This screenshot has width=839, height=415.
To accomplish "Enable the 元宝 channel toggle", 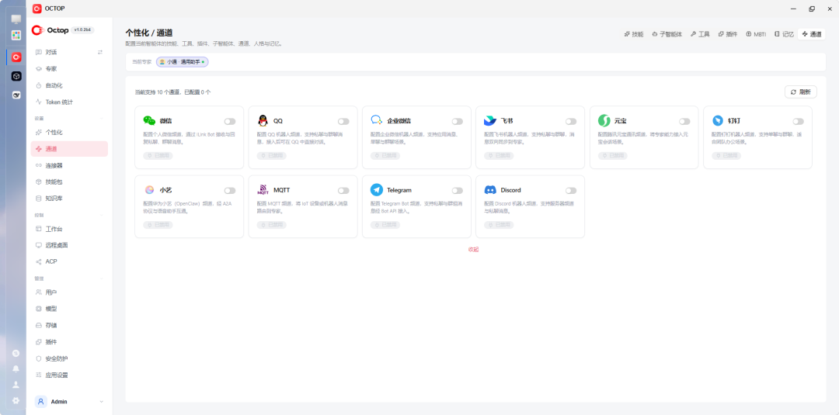I will (x=684, y=121).
